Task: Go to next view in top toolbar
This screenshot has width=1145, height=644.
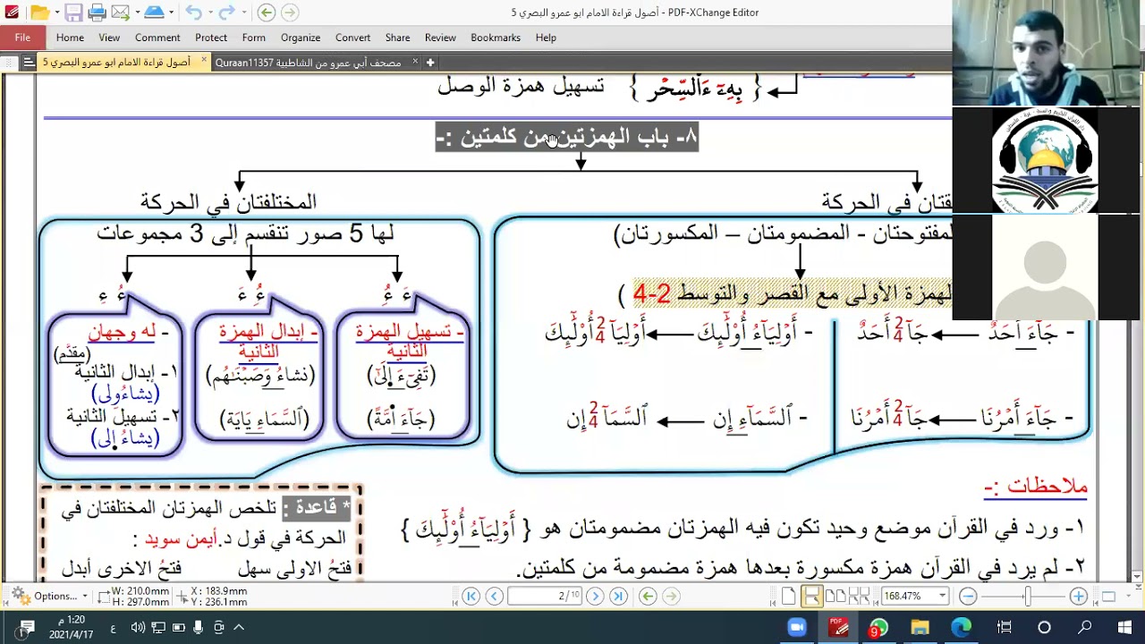Action: [x=289, y=13]
